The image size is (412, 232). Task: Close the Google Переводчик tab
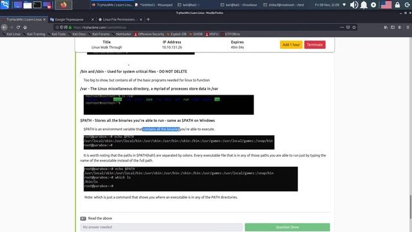[93, 19]
